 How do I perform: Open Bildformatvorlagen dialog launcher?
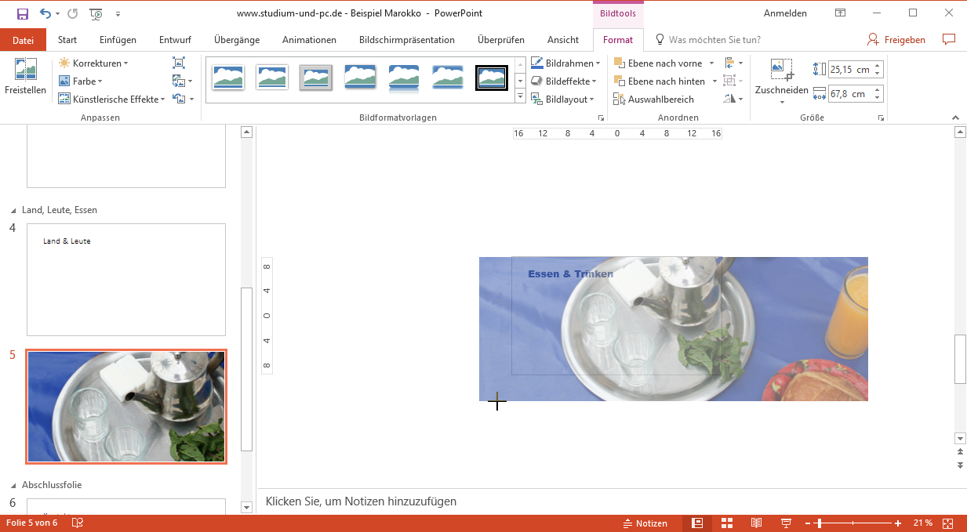click(601, 118)
